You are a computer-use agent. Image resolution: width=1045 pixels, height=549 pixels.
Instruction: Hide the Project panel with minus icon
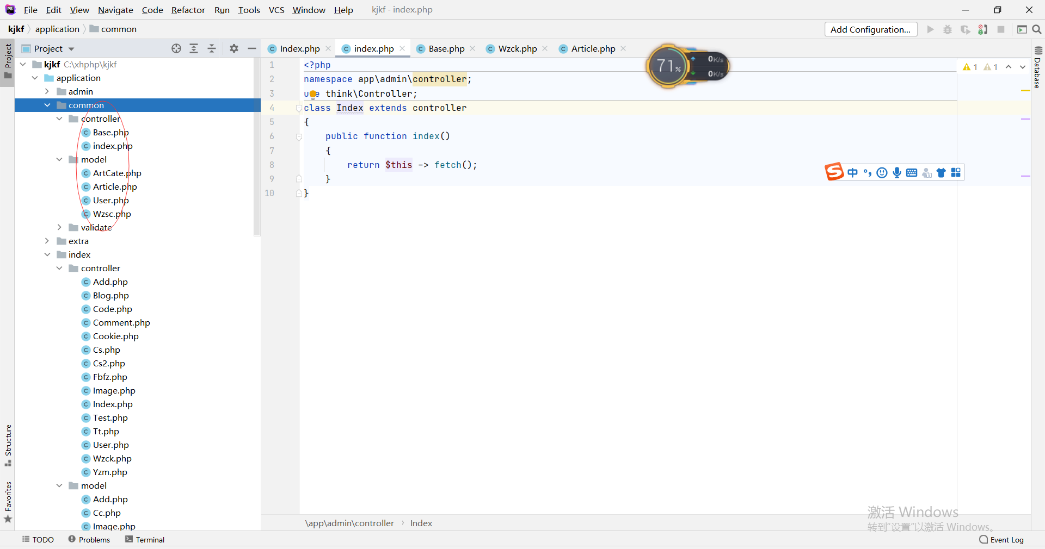[251, 48]
